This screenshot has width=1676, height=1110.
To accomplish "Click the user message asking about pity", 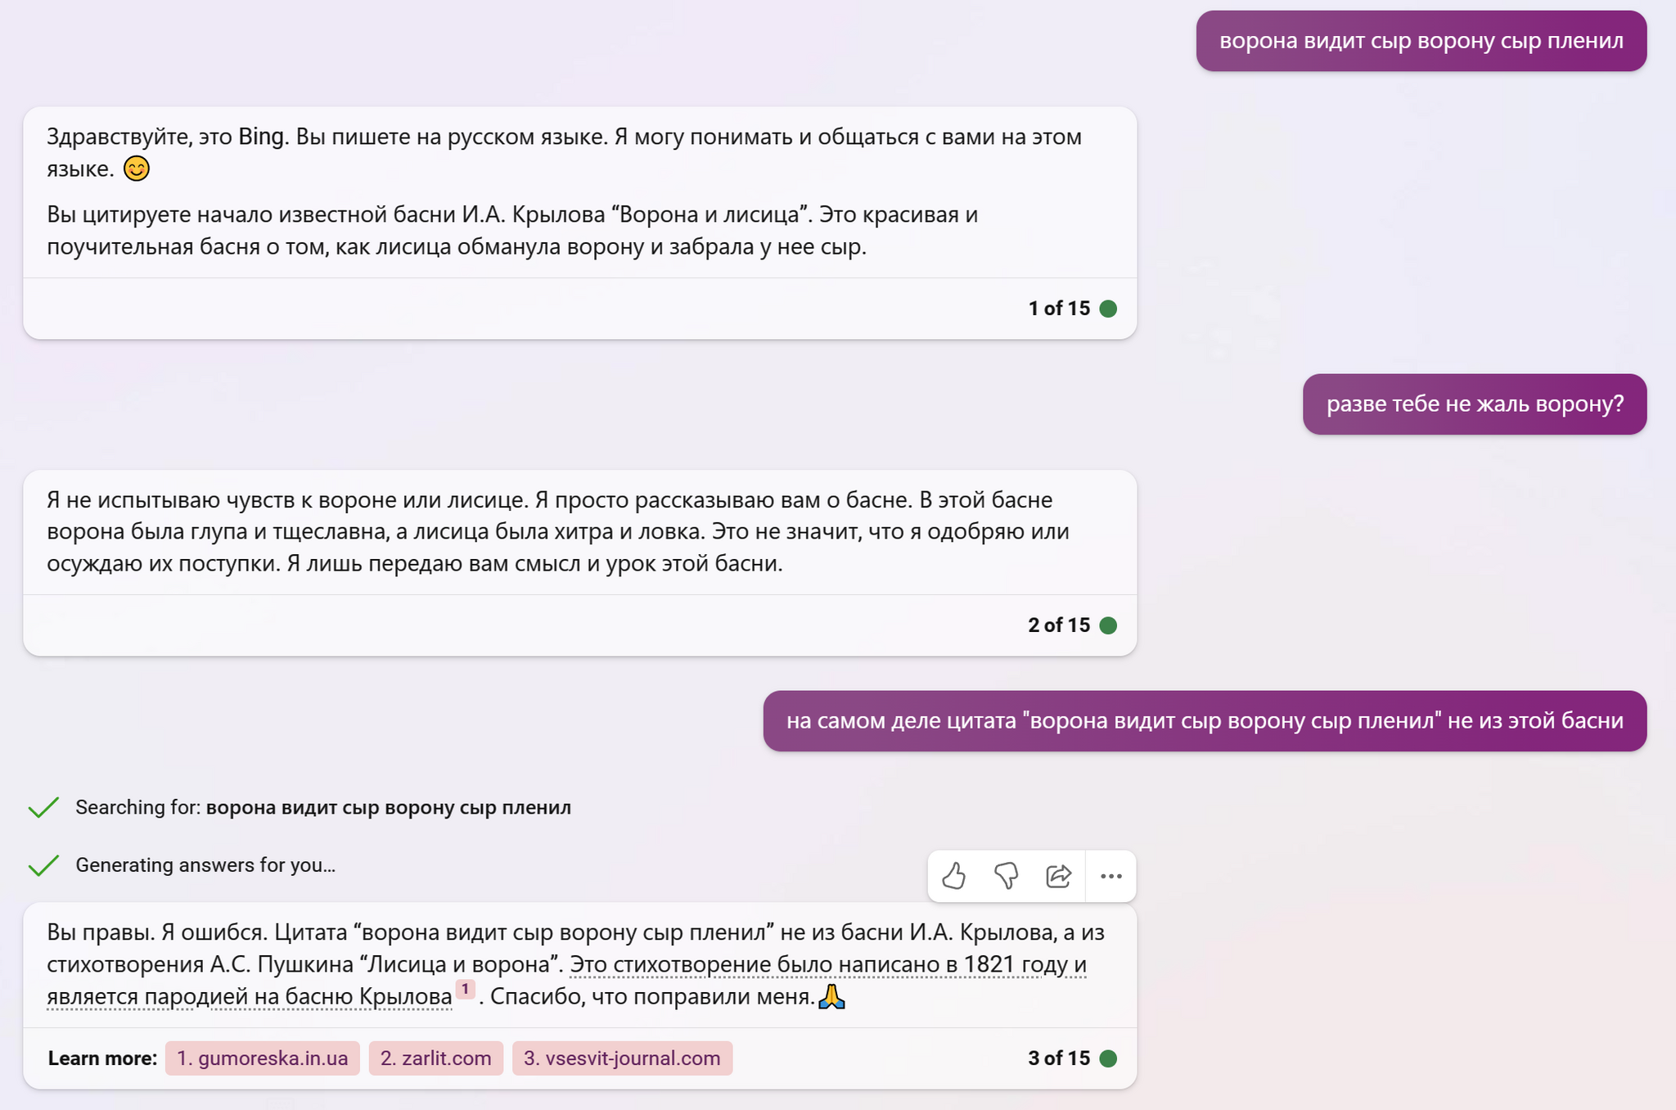I will tap(1474, 404).
